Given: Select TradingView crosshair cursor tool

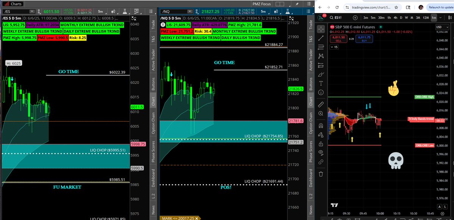Looking at the screenshot, I should coord(321,29).
